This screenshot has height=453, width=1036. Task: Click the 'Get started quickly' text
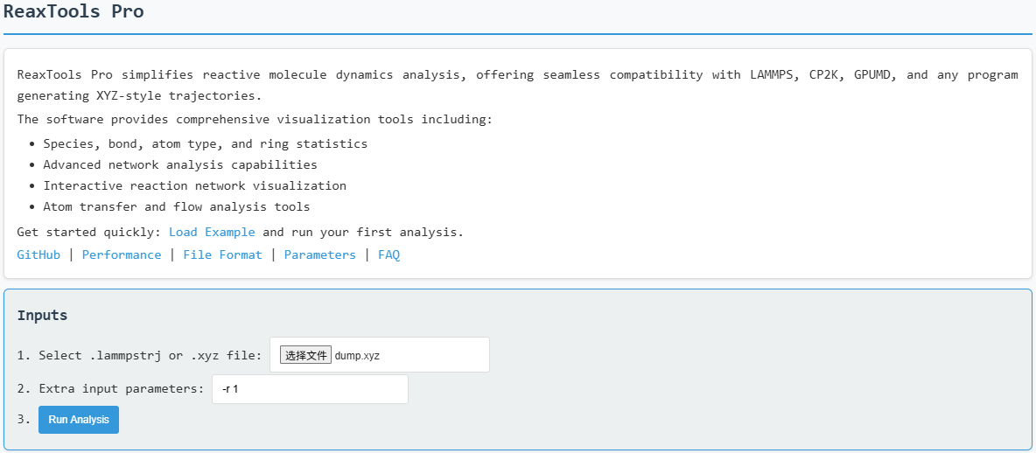88,233
